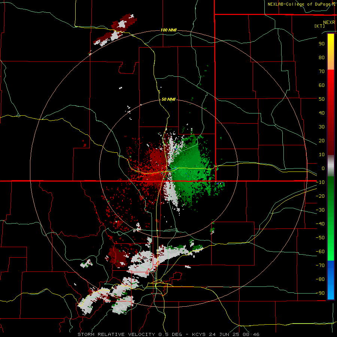Select the positive 60 value on velocity scale

click(322, 85)
